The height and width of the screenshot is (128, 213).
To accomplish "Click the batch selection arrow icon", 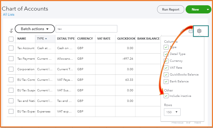I will [11, 31].
